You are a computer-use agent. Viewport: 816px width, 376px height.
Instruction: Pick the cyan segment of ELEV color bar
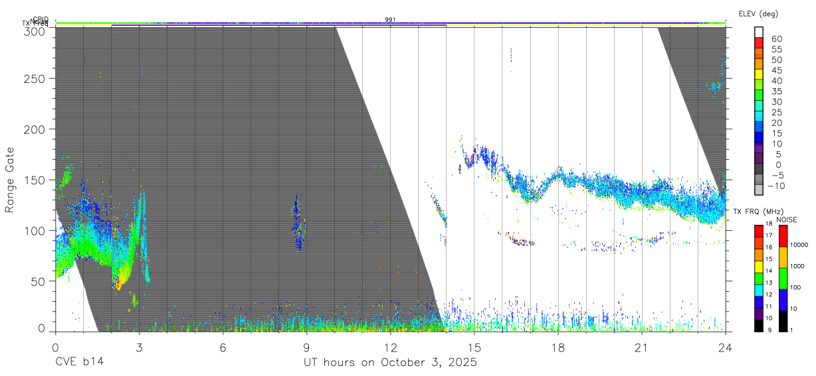(759, 117)
